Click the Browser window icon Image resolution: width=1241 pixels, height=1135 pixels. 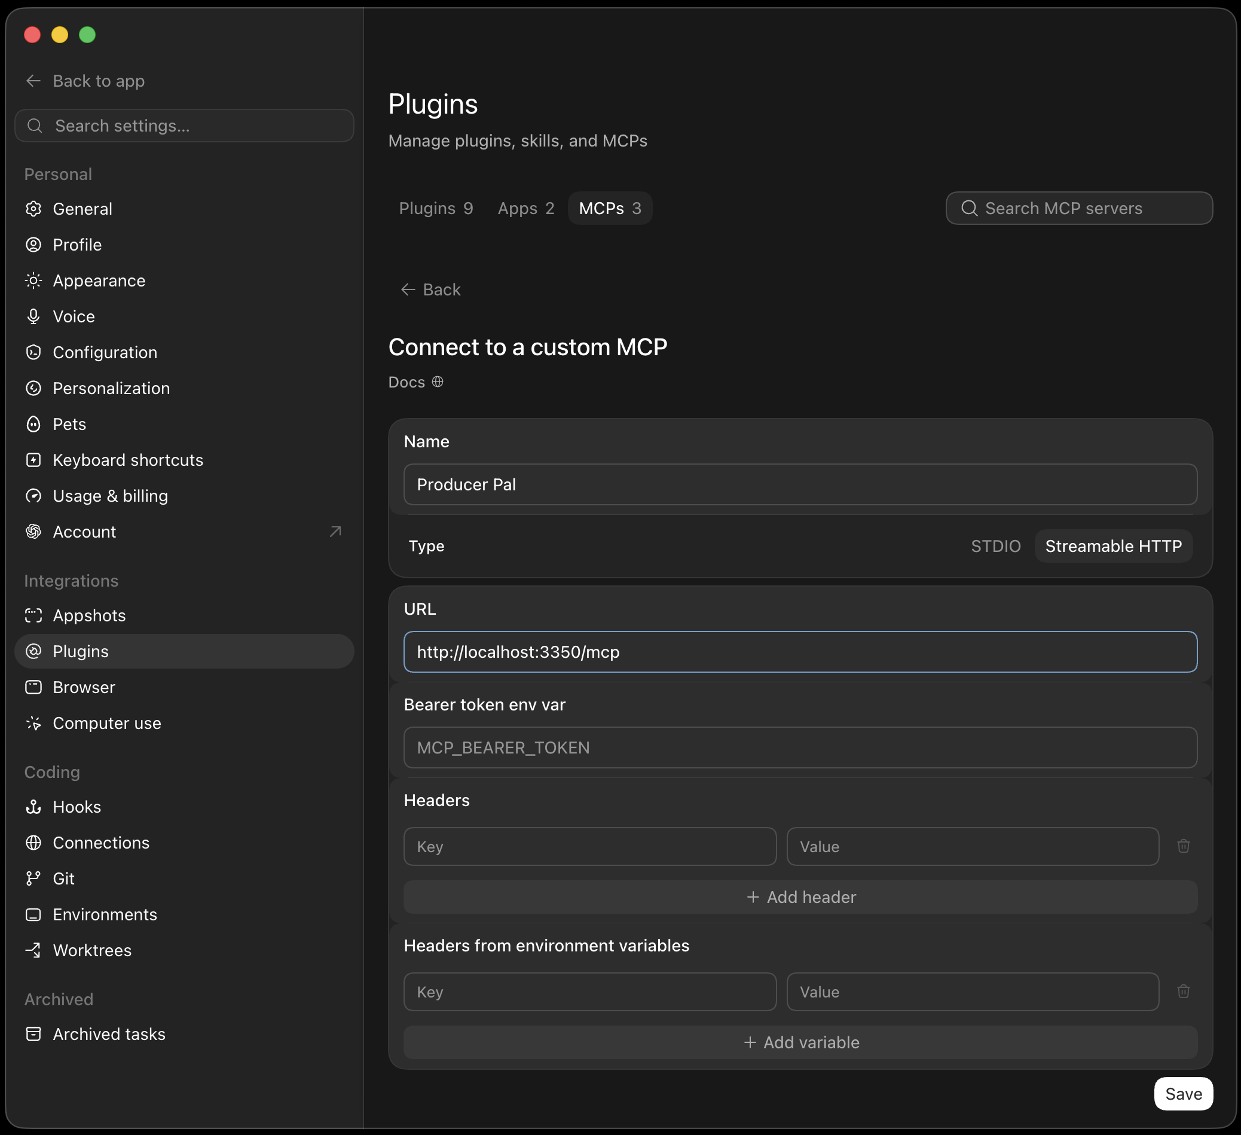tap(33, 687)
